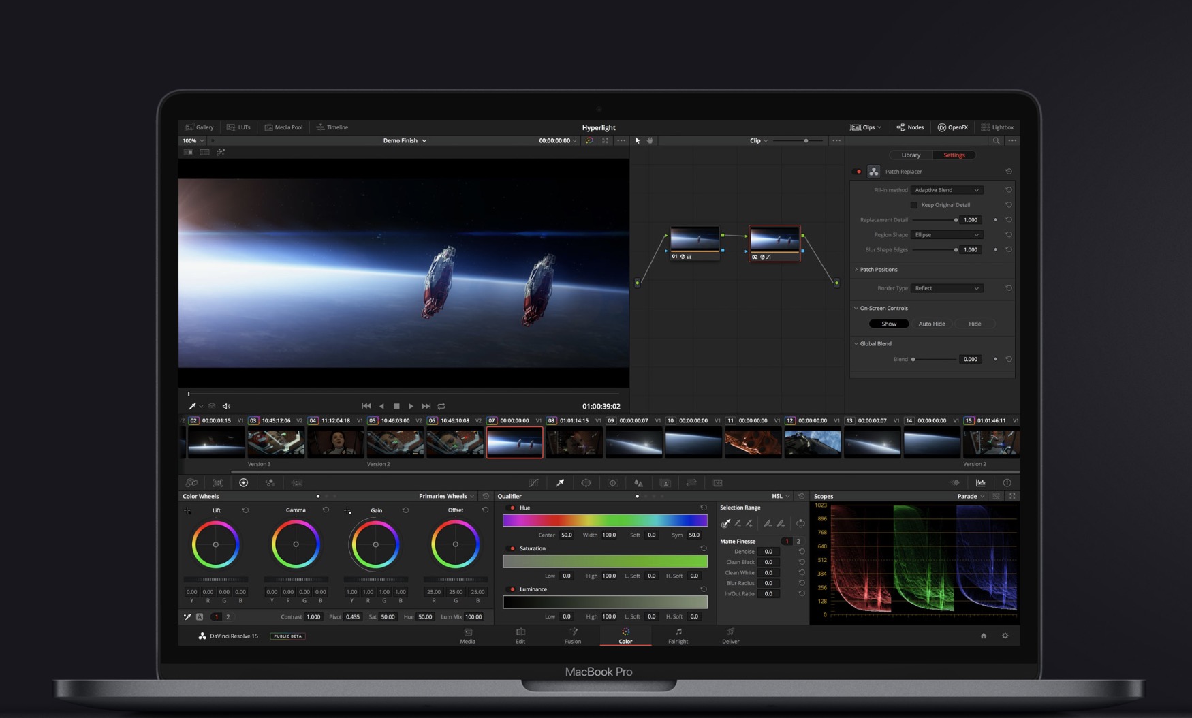Open the Fill-in method dropdown

pyautogui.click(x=947, y=190)
